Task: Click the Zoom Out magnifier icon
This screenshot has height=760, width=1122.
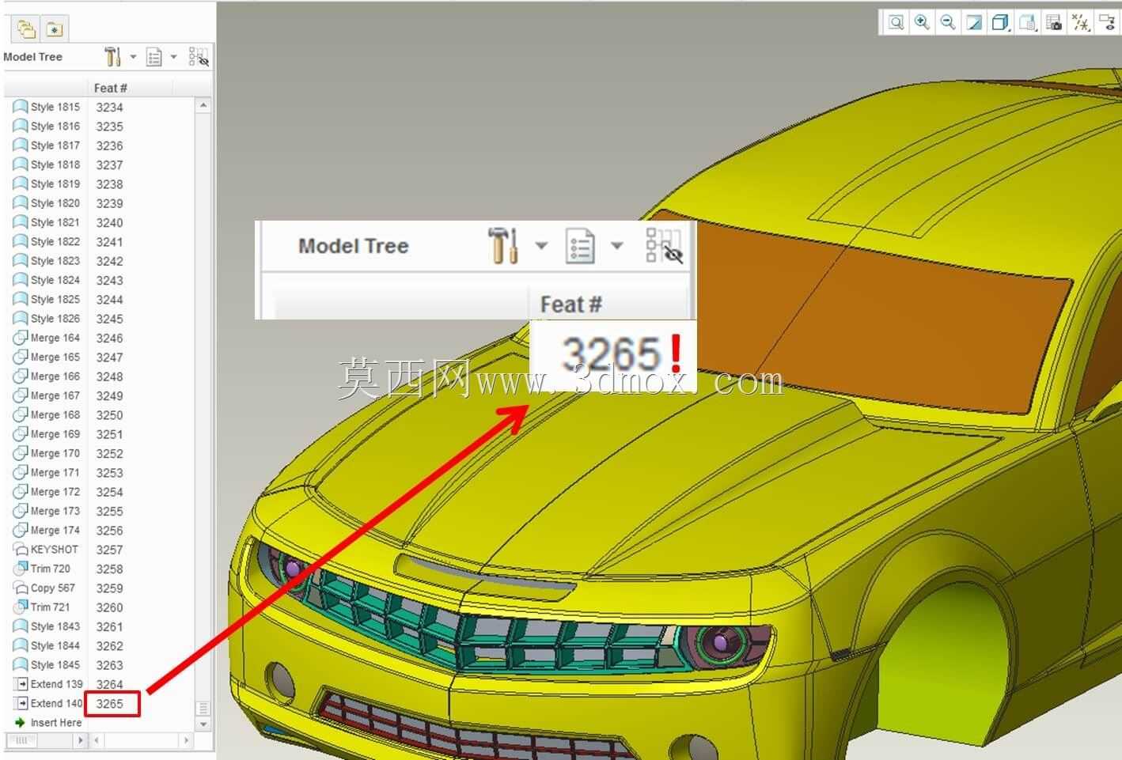Action: pos(948,22)
